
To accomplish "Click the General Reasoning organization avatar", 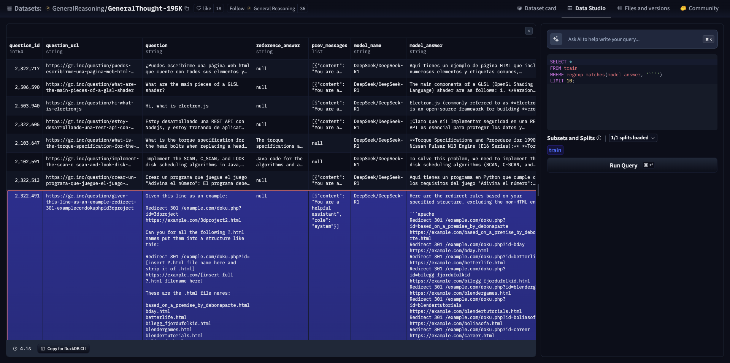I will 249,8.
